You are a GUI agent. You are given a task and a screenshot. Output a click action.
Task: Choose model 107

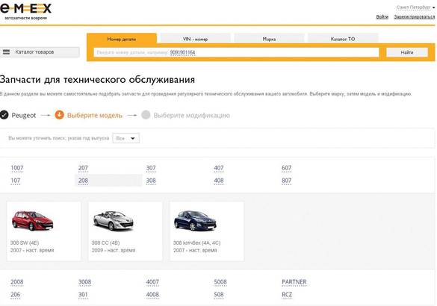coord(16,181)
